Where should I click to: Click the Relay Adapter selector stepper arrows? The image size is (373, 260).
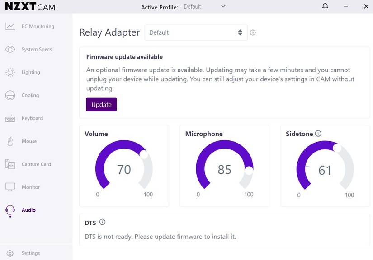point(240,32)
